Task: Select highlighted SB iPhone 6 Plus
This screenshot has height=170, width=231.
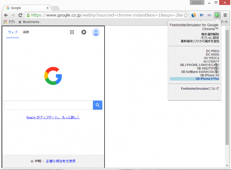Action: coord(195,79)
